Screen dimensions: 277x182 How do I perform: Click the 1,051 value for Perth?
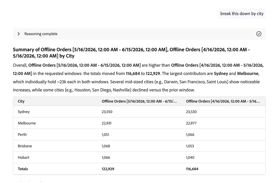tap(105, 134)
